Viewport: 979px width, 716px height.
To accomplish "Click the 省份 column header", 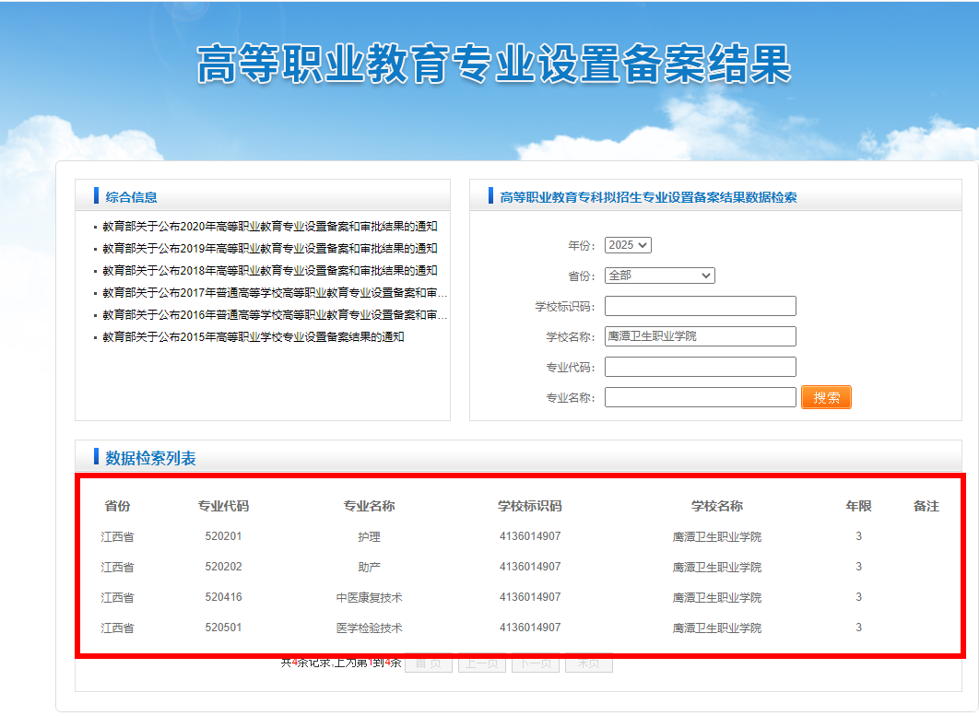I will 117,506.
